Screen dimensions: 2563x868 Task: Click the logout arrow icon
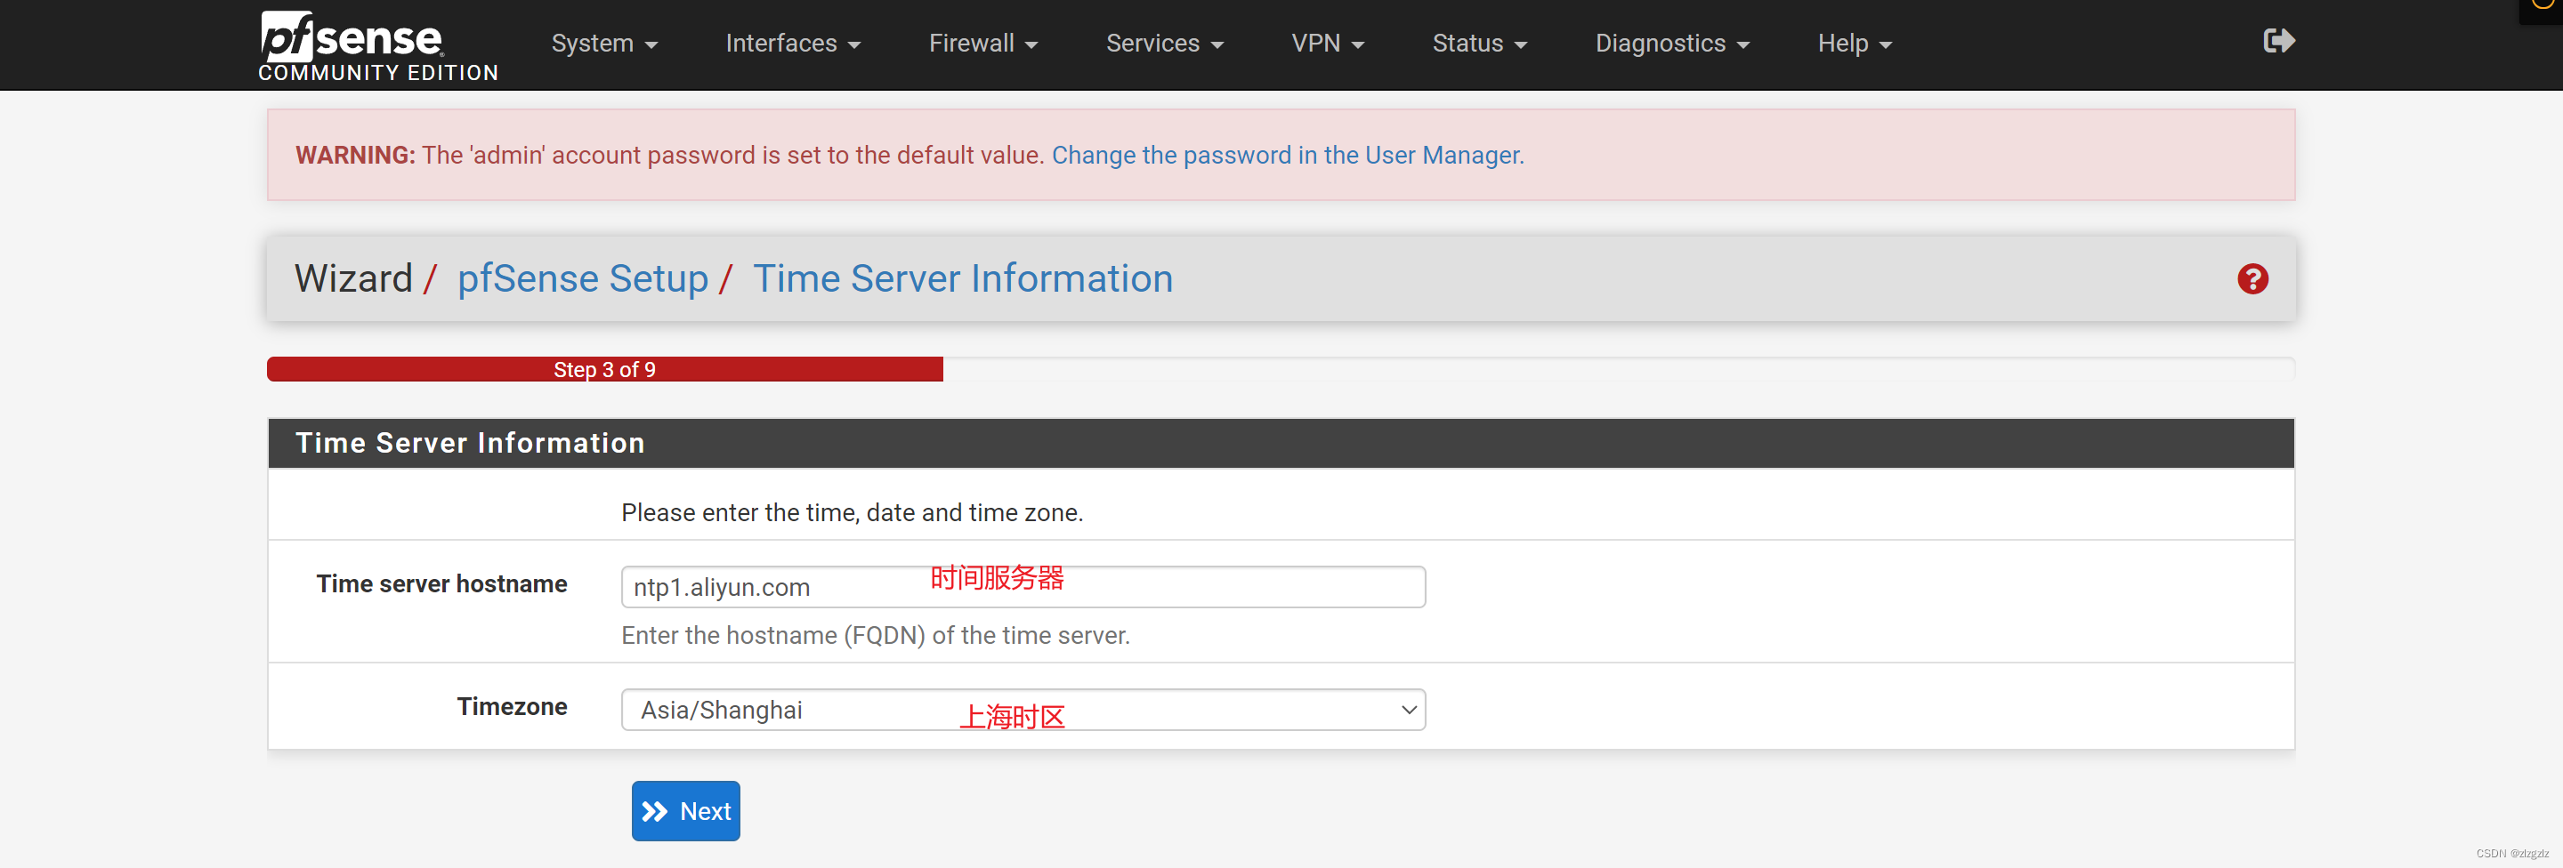(x=2278, y=41)
